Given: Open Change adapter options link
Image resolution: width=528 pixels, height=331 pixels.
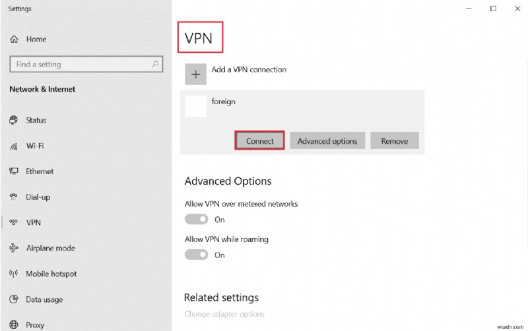Looking at the screenshot, I should click(x=224, y=315).
